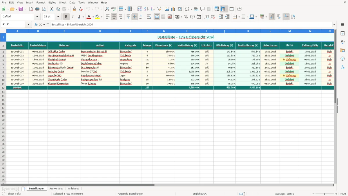Toggle Merge and Center Cells

click(x=157, y=17)
